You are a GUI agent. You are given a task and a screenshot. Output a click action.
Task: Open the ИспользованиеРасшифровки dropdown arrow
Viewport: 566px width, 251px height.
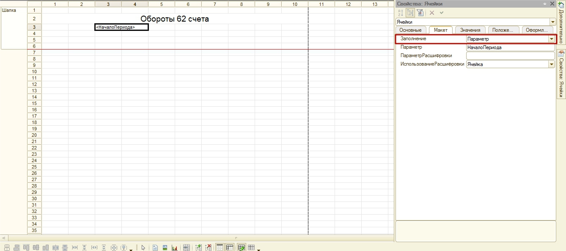[551, 64]
